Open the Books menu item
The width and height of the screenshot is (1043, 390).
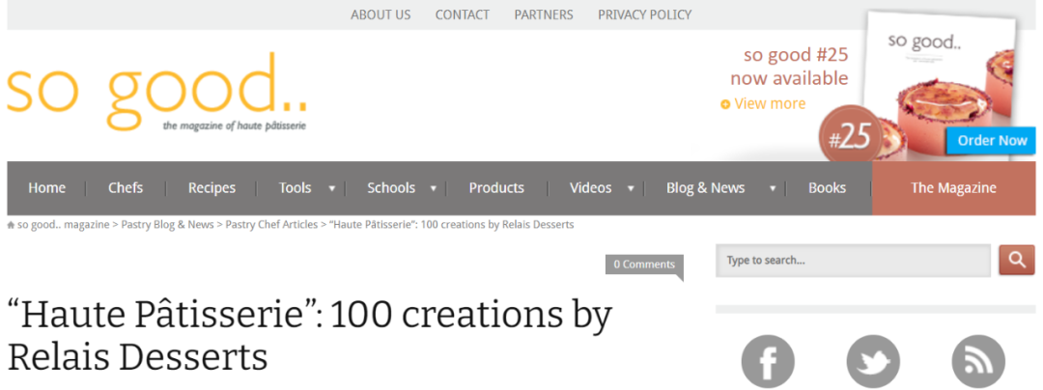(x=827, y=188)
